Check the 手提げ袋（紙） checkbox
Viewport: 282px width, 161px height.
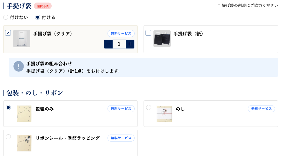coord(148,33)
